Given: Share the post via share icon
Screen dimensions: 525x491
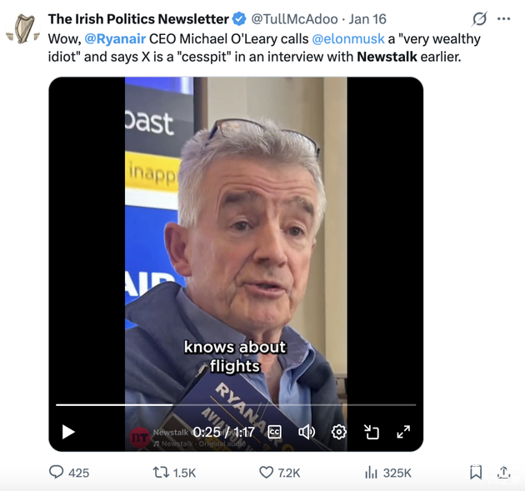Looking at the screenshot, I should coord(503,472).
